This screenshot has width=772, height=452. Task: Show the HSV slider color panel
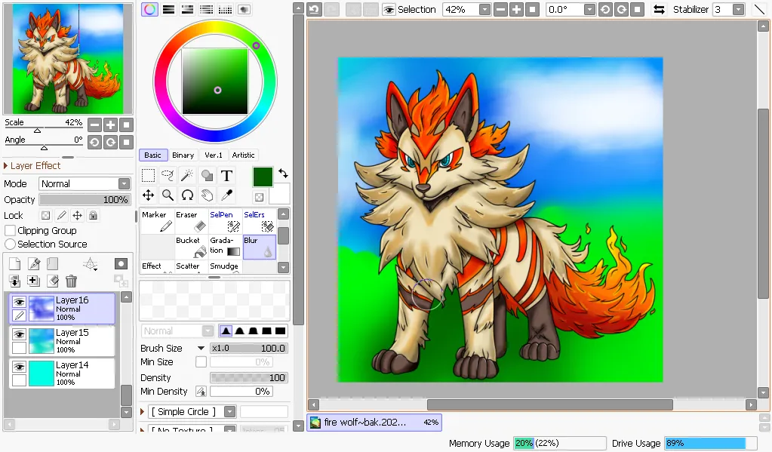188,9
